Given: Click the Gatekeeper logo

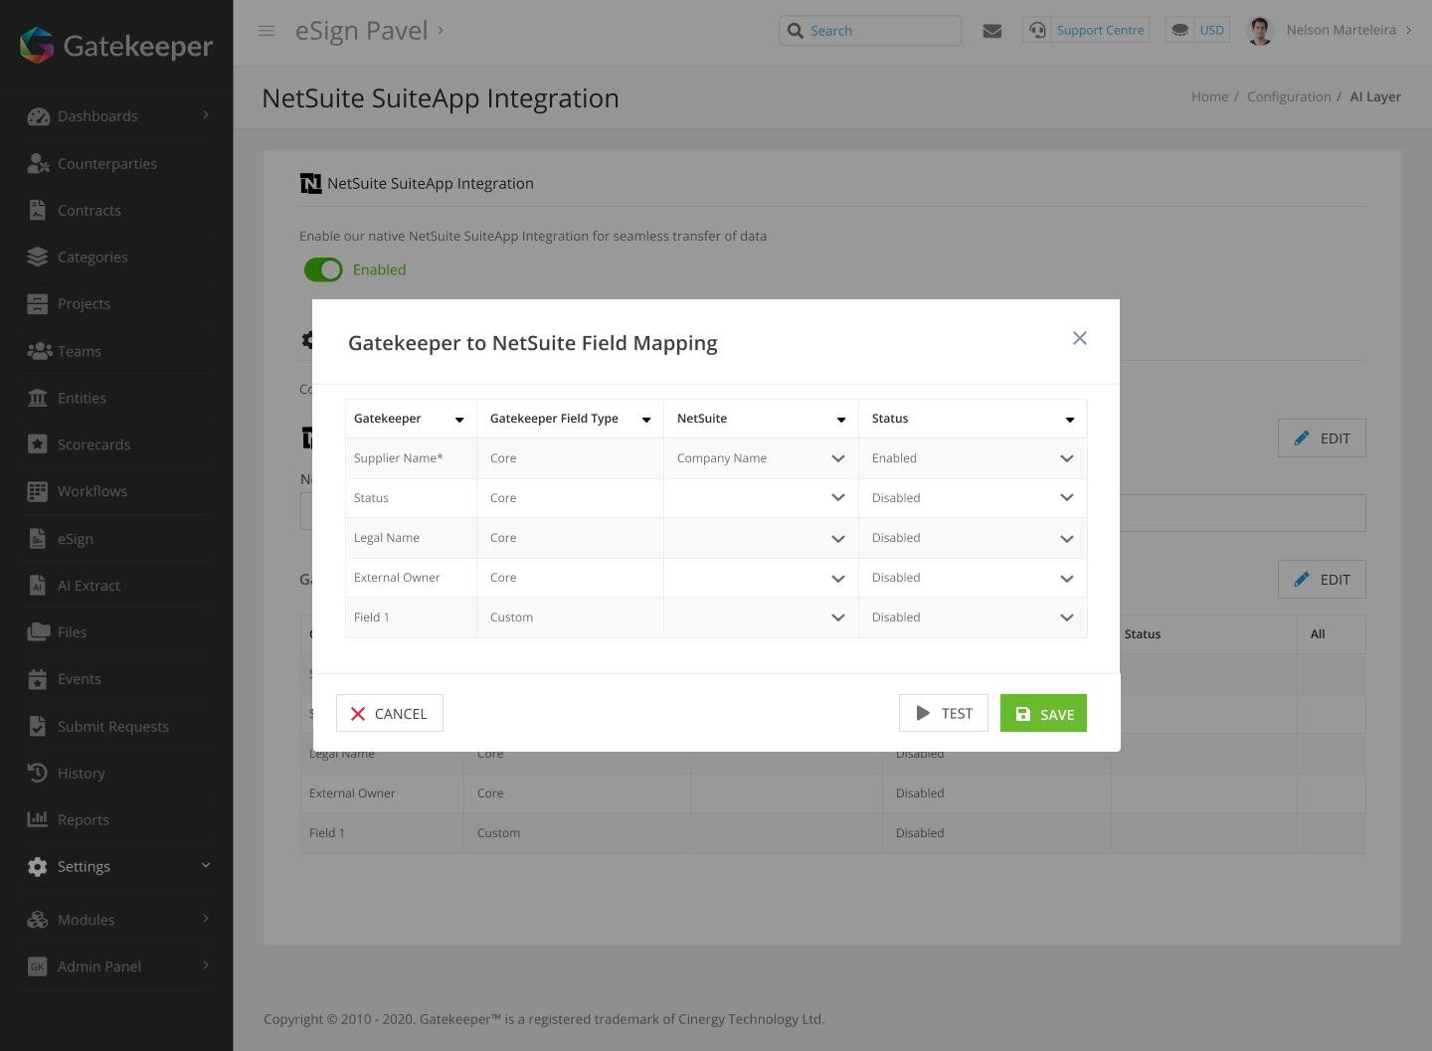Looking at the screenshot, I should pos(116,46).
